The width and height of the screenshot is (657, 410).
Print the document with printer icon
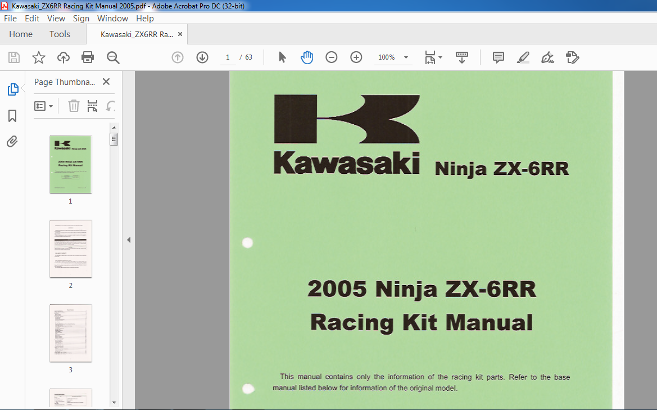(x=88, y=57)
